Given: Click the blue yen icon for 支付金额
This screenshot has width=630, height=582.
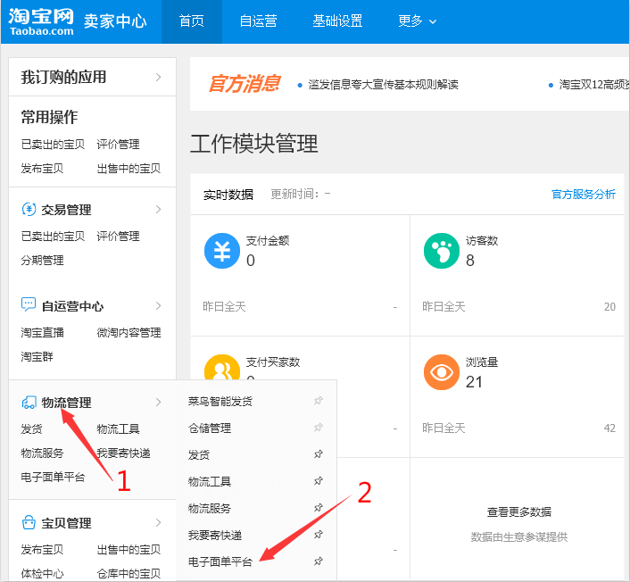Looking at the screenshot, I should pyautogui.click(x=222, y=251).
